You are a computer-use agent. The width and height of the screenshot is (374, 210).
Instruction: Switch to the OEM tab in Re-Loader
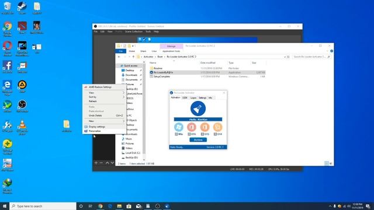pyautogui.click(x=185, y=97)
